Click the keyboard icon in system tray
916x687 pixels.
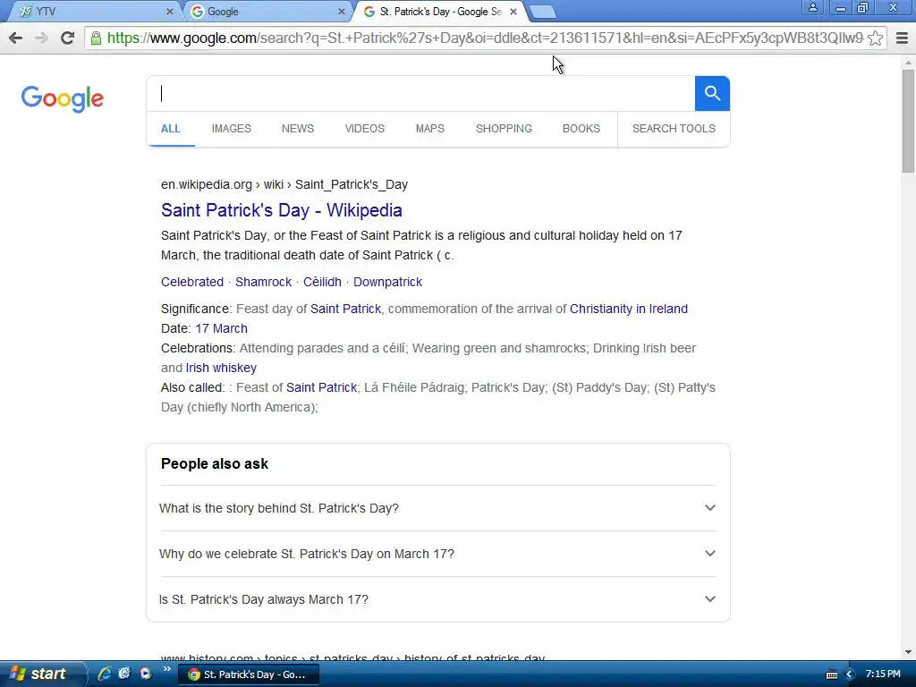(x=832, y=674)
